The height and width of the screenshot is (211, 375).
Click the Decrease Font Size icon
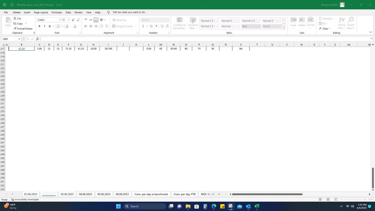pos(78,20)
